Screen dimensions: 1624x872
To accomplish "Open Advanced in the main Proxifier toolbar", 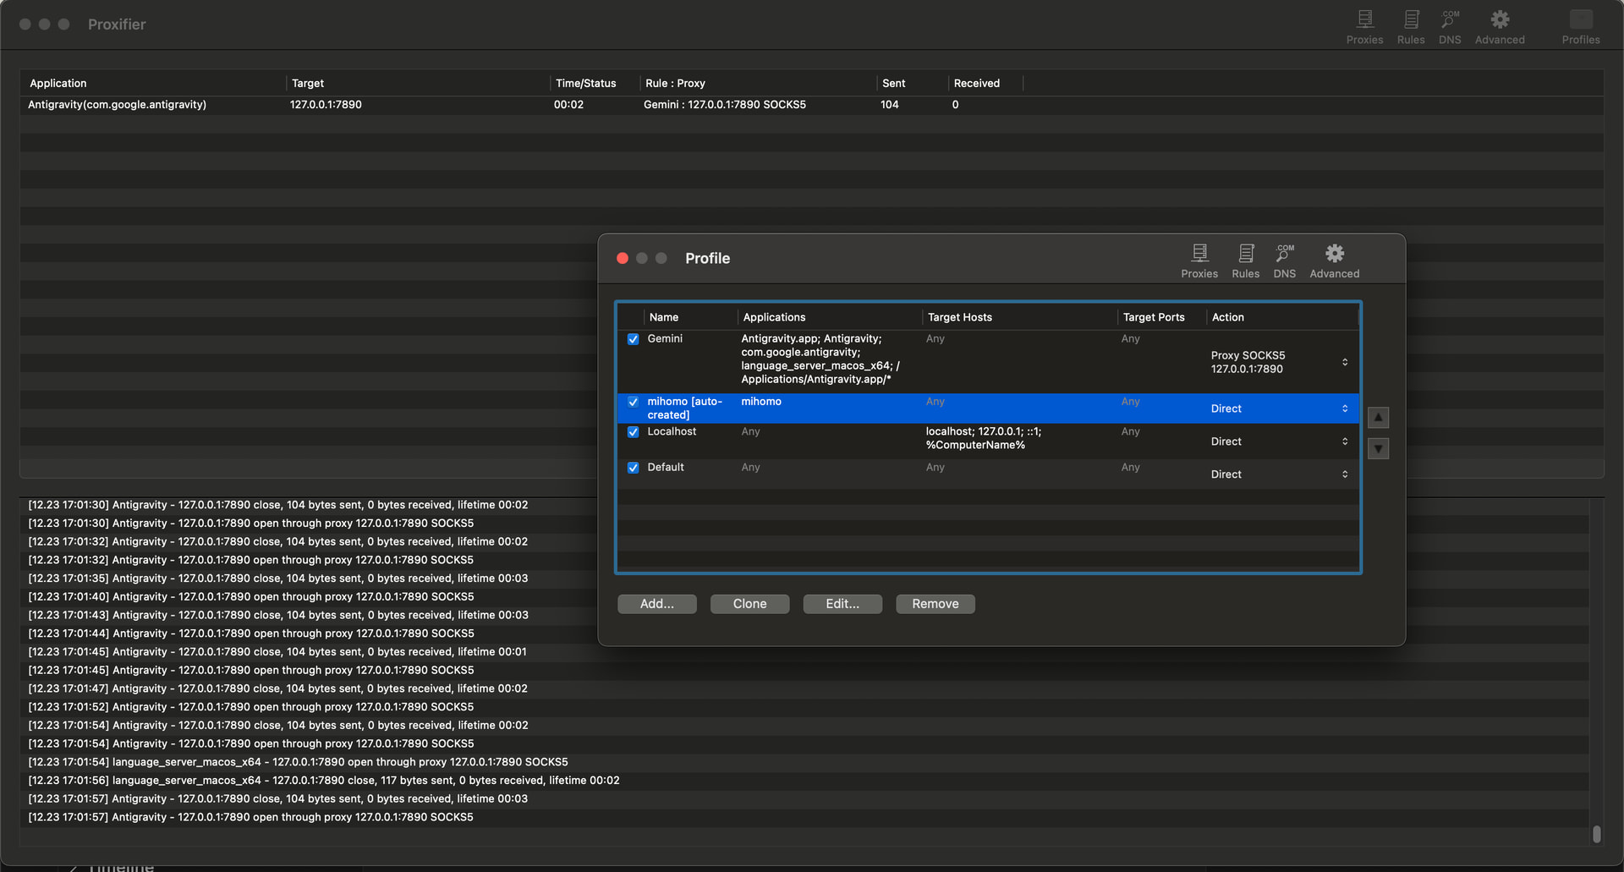I will point(1500,27).
